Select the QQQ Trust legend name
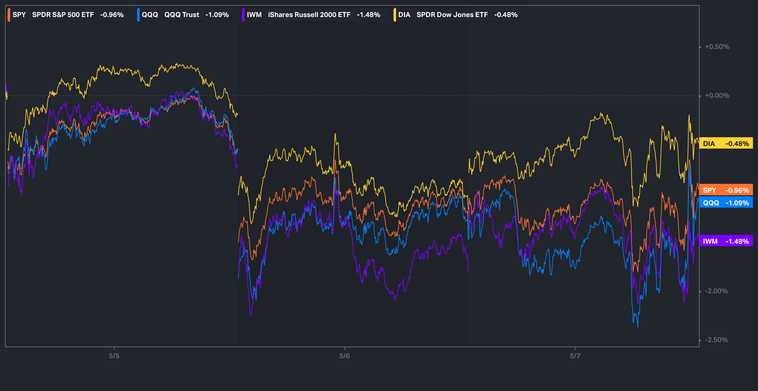Viewport: 758px width, 391px height. pos(182,15)
